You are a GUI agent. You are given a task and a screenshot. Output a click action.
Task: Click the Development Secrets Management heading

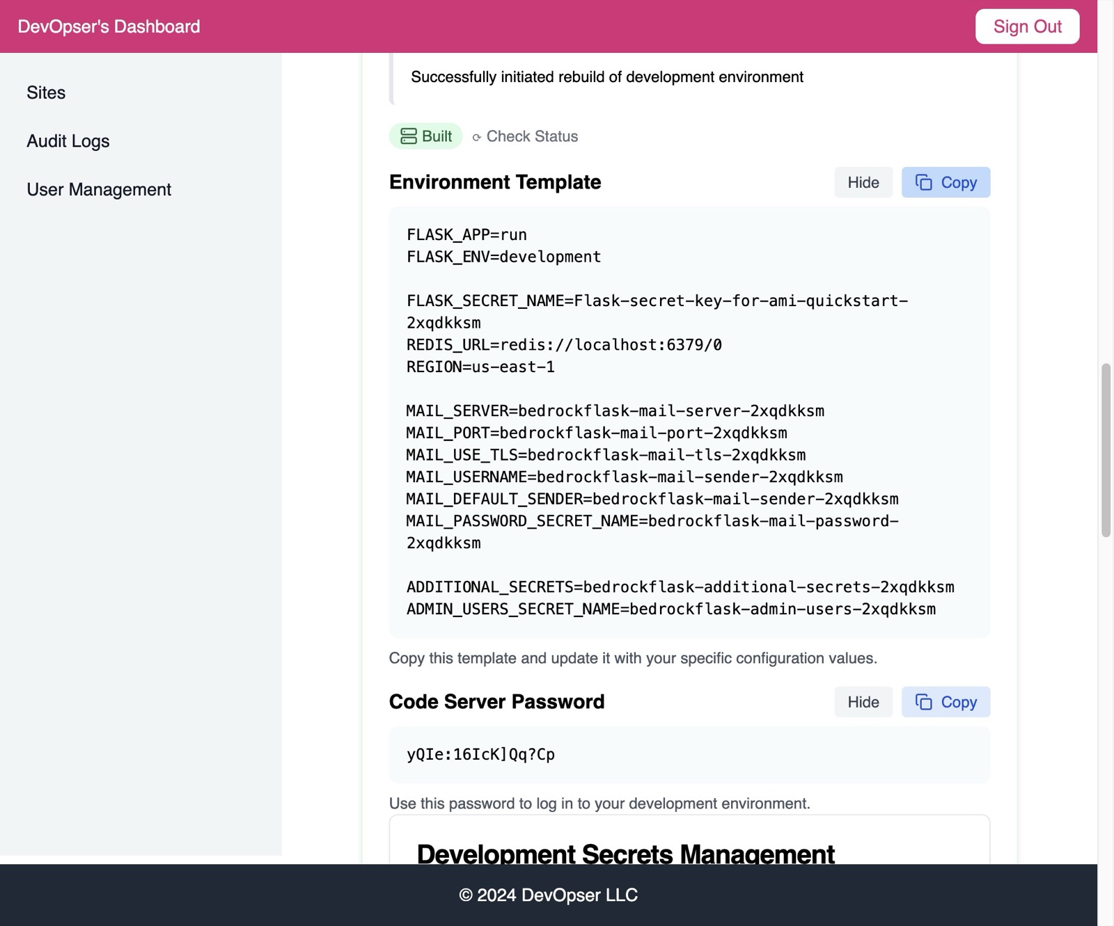[625, 853]
